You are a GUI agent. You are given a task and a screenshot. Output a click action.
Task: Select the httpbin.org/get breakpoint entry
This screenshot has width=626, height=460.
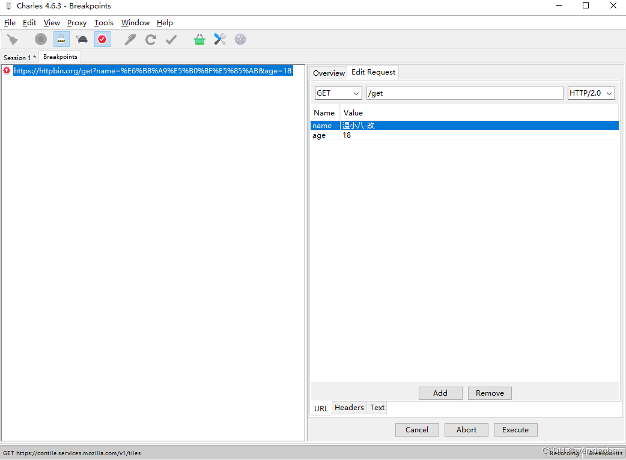(153, 71)
